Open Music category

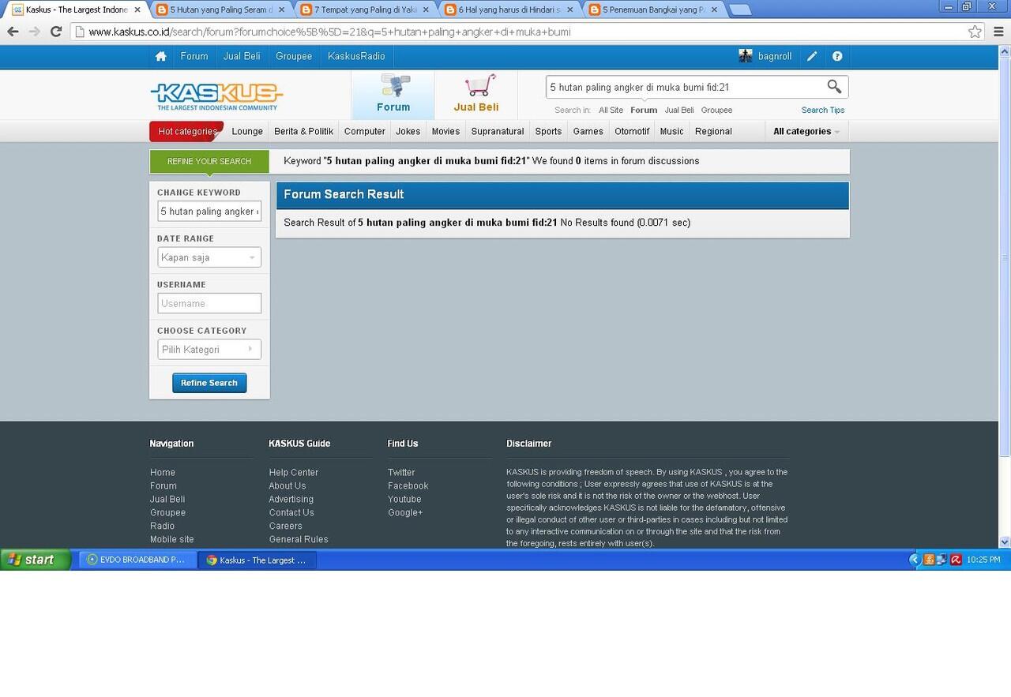[672, 132]
